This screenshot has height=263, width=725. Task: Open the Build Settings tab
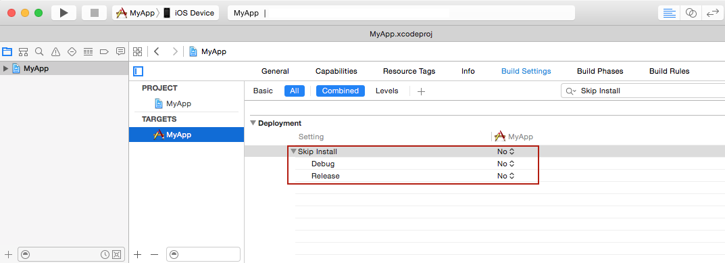[526, 71]
